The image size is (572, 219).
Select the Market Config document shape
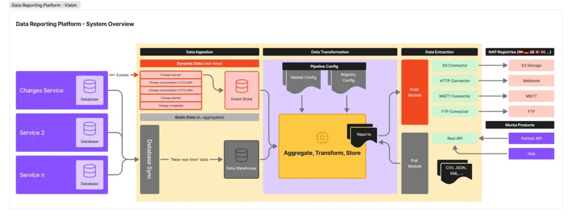(302, 81)
